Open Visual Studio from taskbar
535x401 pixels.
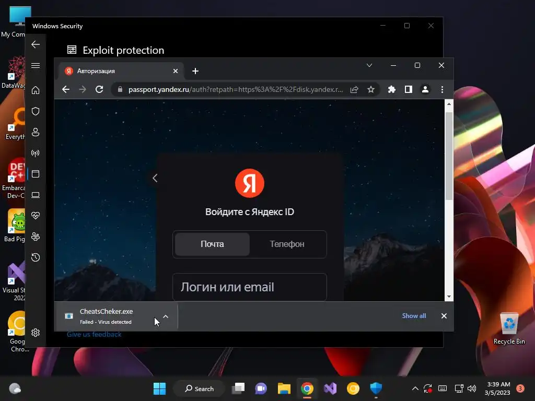point(330,388)
